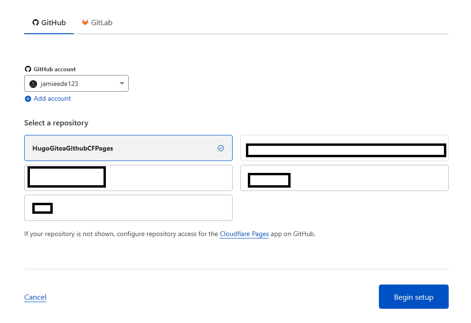Open the Cloudflare Pages link
The width and height of the screenshot is (471, 323).
(x=244, y=234)
